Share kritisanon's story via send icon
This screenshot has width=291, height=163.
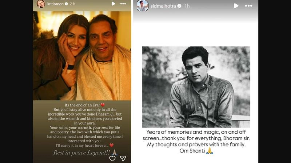(x=123, y=158)
